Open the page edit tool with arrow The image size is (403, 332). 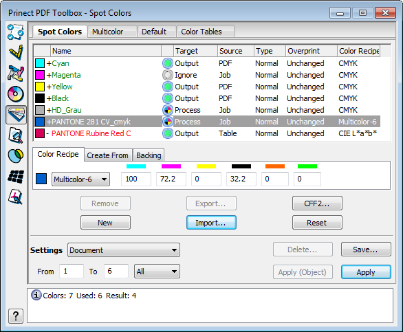[x=16, y=197]
